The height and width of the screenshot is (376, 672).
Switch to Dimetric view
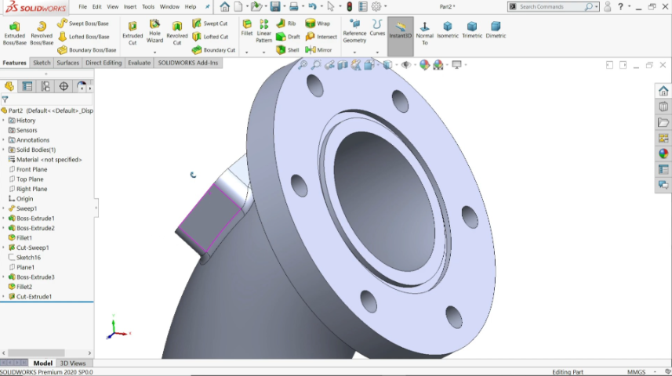(x=496, y=30)
